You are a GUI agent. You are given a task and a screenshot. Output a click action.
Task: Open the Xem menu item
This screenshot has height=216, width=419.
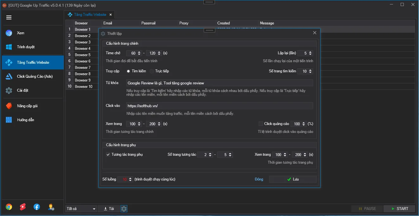[x=33, y=33]
